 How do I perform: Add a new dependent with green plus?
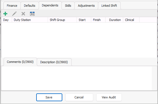(x=5, y=14)
